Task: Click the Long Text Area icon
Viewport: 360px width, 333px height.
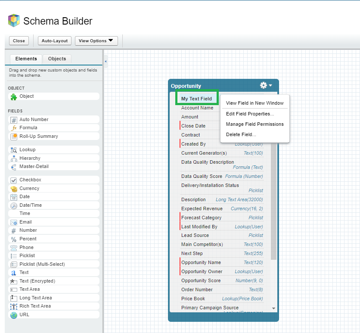Action: click(x=14, y=298)
